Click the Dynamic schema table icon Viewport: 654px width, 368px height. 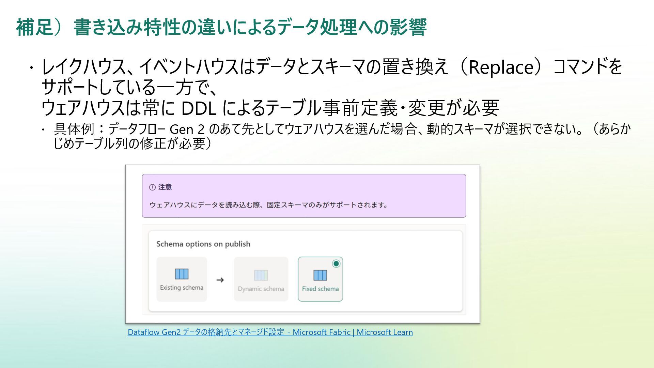(261, 275)
